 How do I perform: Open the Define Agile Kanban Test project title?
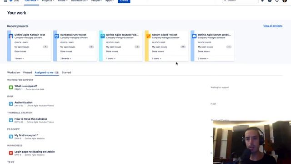tap(30, 35)
